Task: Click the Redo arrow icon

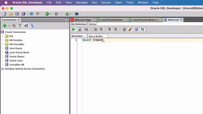Action: pyautogui.click(x=37, y=14)
